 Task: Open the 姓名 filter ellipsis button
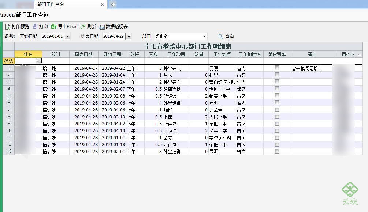pyautogui.click(x=38, y=61)
